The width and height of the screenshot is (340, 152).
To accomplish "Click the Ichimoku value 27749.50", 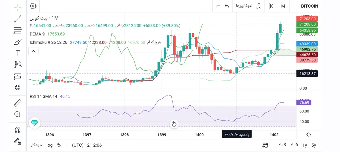I will pos(78,42).
